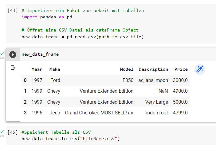Run the new_data_frame cell
This screenshot has height=145, width=216.
tap(13, 54)
